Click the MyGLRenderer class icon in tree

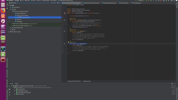coord(16,13)
